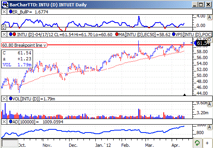Click the VOL 1.79m row in data box

coord(17,65)
